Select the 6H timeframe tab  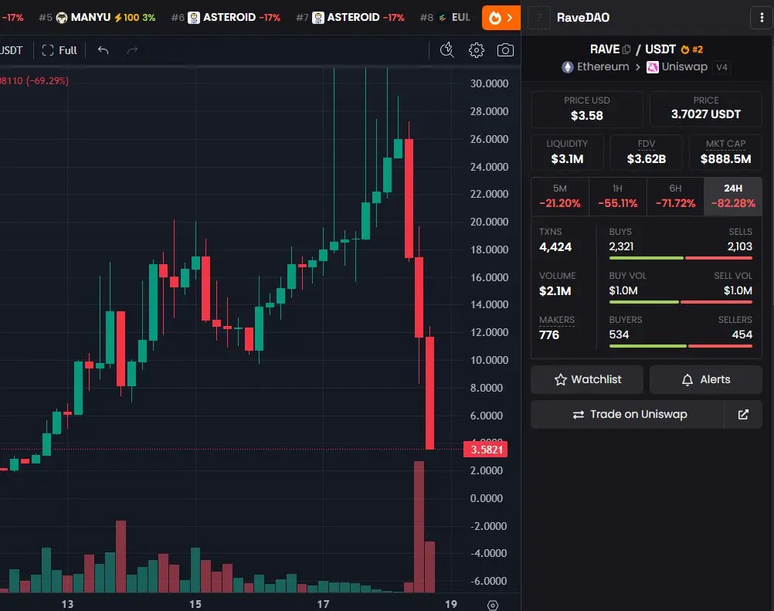675,196
